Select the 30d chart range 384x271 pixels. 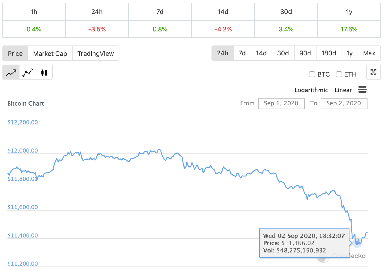[283, 53]
